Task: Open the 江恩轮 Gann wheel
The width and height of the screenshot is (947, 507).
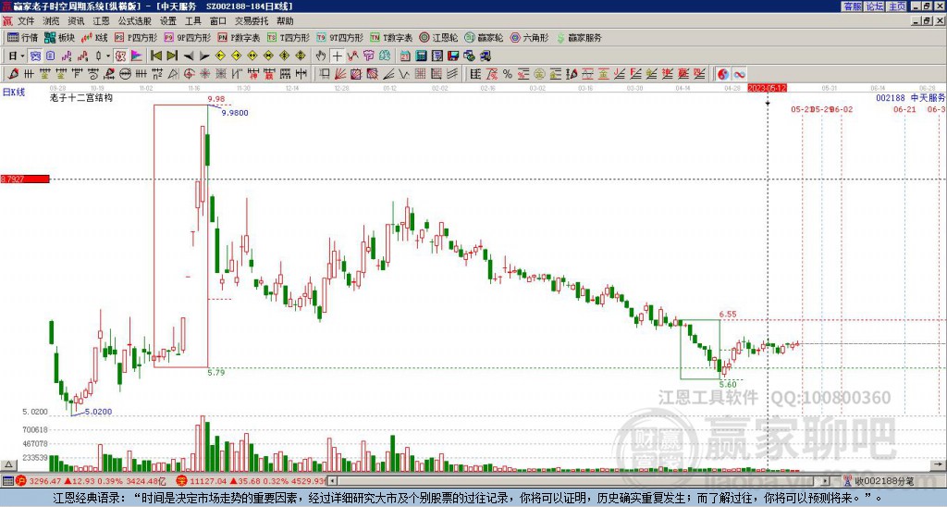Action: click(x=438, y=37)
